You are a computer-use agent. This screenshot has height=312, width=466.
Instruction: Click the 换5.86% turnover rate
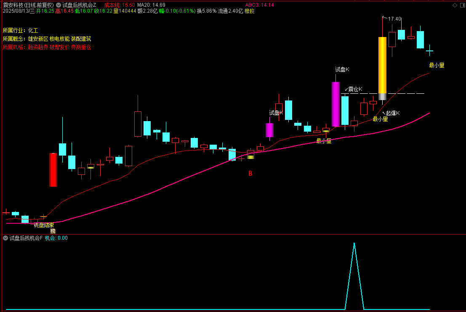pyautogui.click(x=207, y=11)
